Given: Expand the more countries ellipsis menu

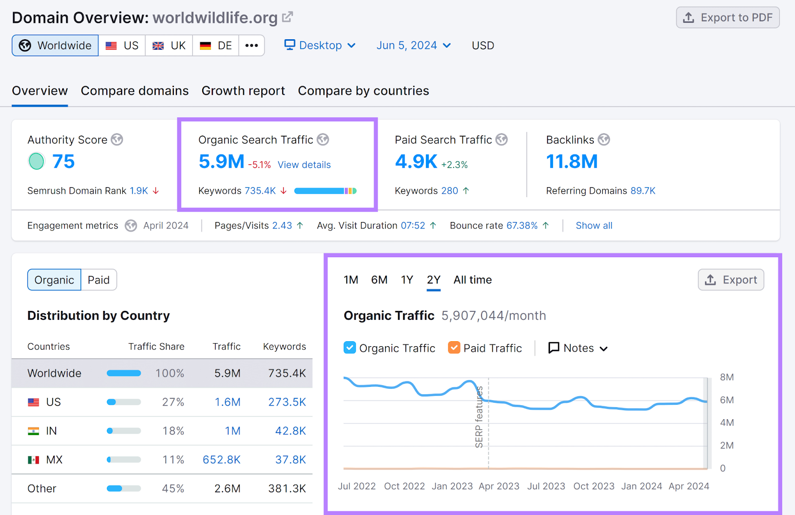Looking at the screenshot, I should (252, 45).
